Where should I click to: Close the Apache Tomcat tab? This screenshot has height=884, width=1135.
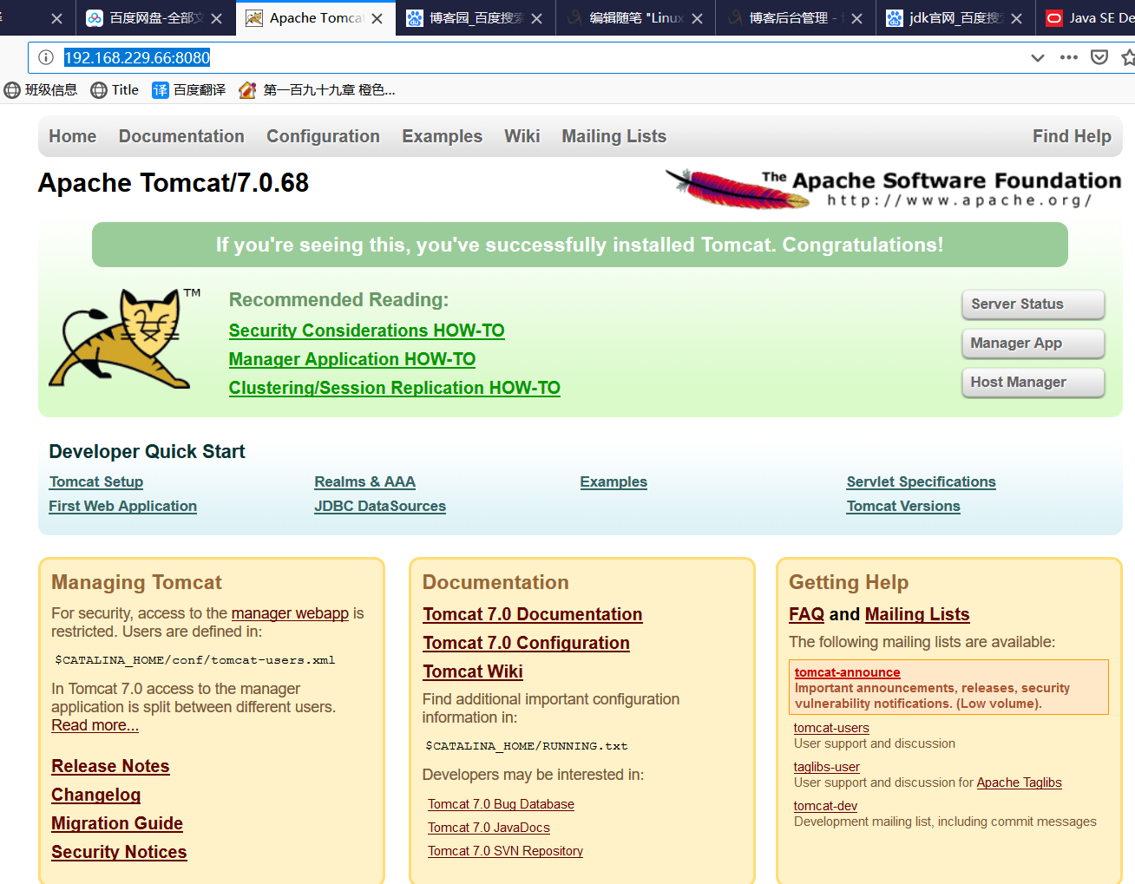click(377, 18)
